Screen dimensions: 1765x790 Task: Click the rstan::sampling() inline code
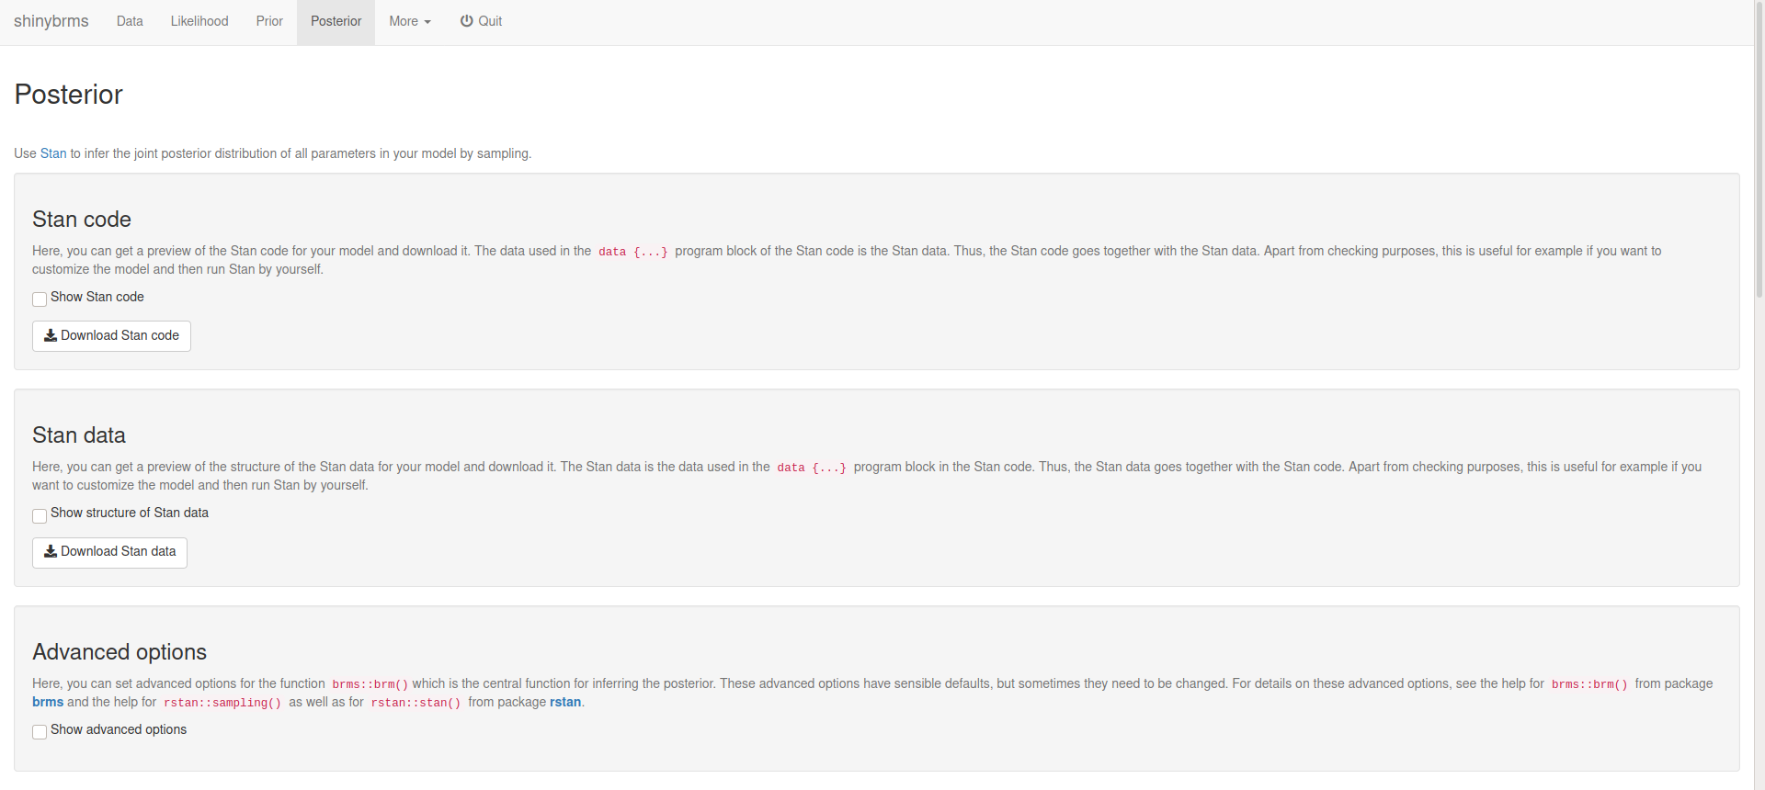[222, 703]
